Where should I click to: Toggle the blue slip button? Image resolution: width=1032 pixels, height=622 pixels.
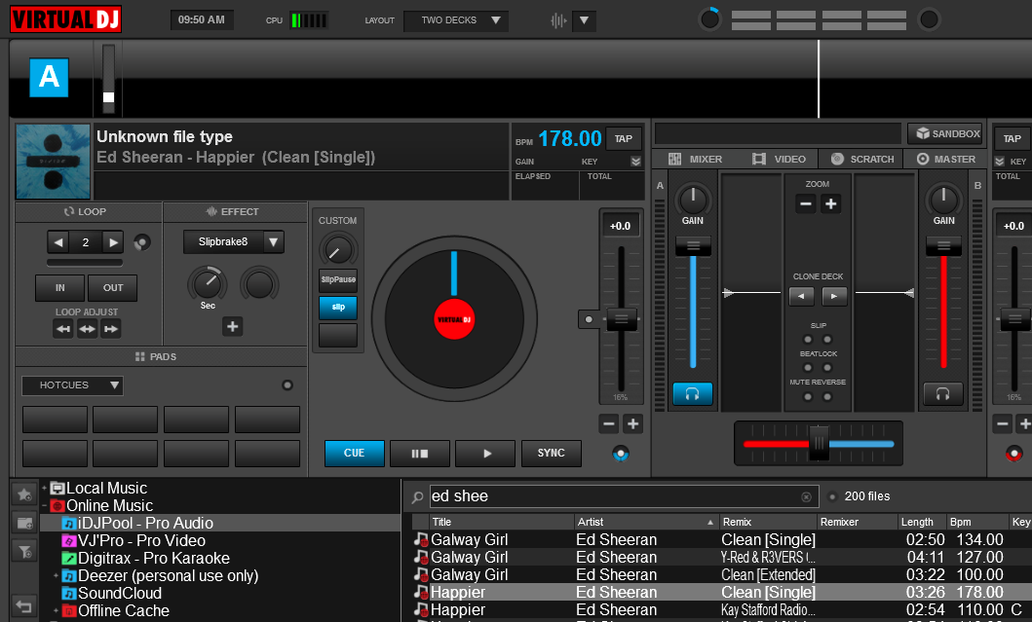point(338,307)
